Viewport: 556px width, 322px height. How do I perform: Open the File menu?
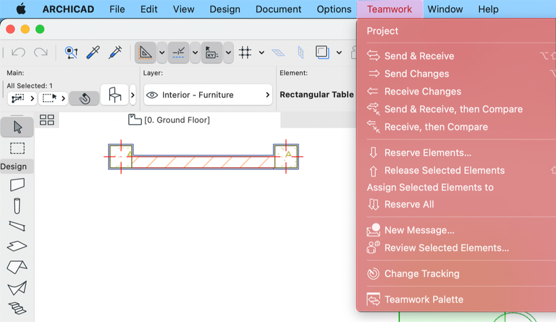click(x=117, y=9)
